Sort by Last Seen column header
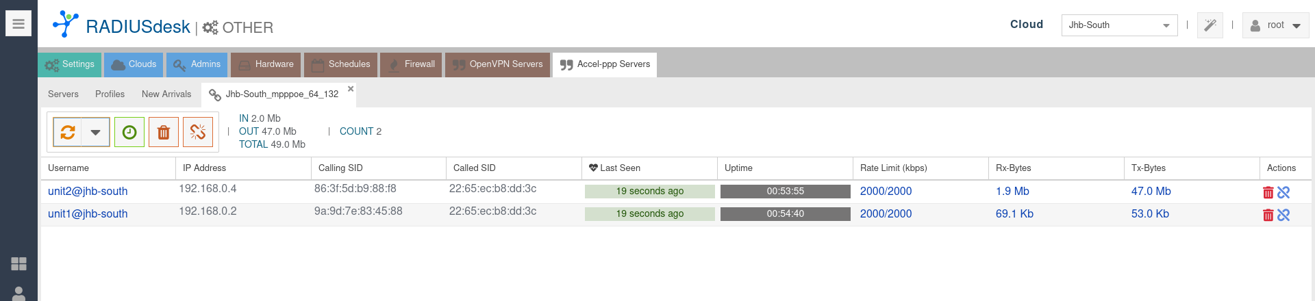 point(620,168)
